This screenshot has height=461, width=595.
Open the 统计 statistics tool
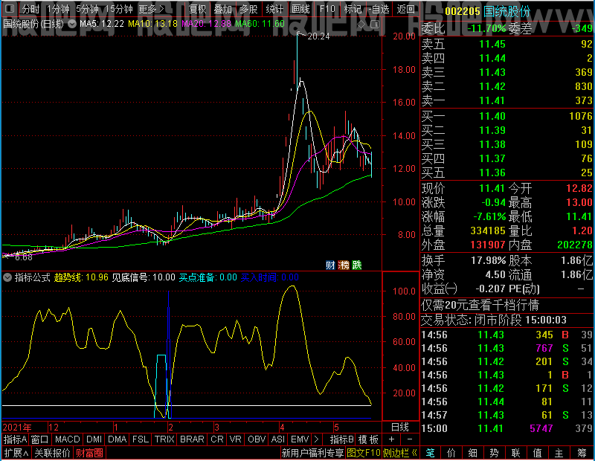point(274,9)
